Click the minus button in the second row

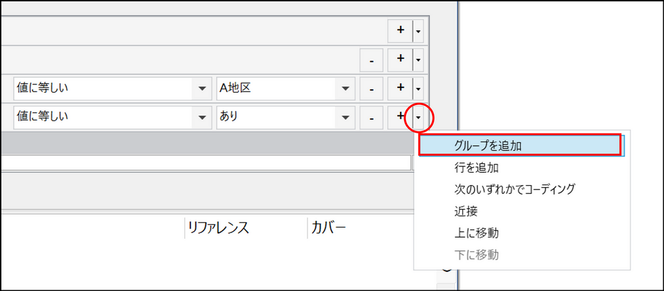tap(372, 60)
